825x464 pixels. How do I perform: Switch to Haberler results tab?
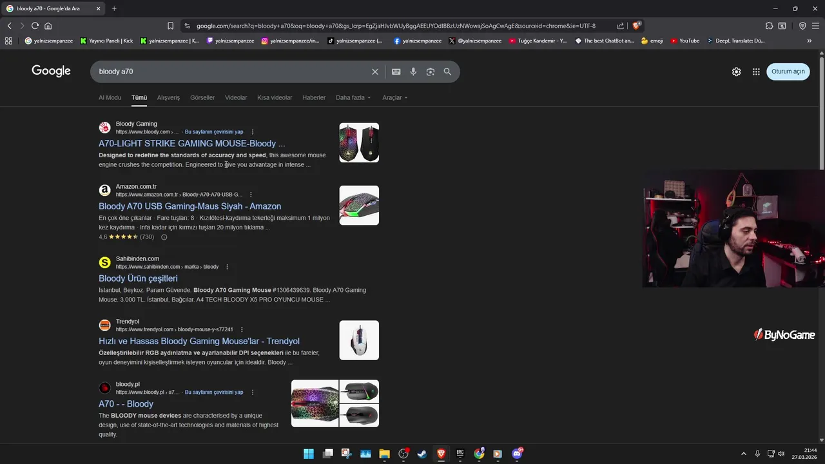pos(314,98)
